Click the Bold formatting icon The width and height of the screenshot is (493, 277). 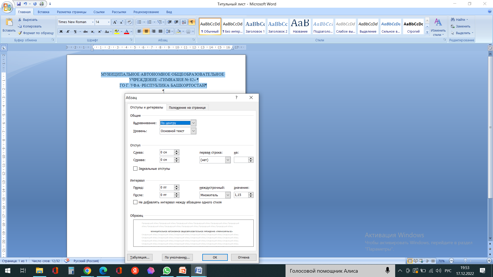pos(61,32)
